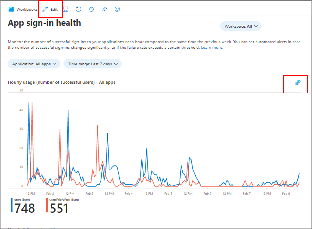The image size is (312, 229).
Task: Follow the Learn more link
Action: click(212, 48)
